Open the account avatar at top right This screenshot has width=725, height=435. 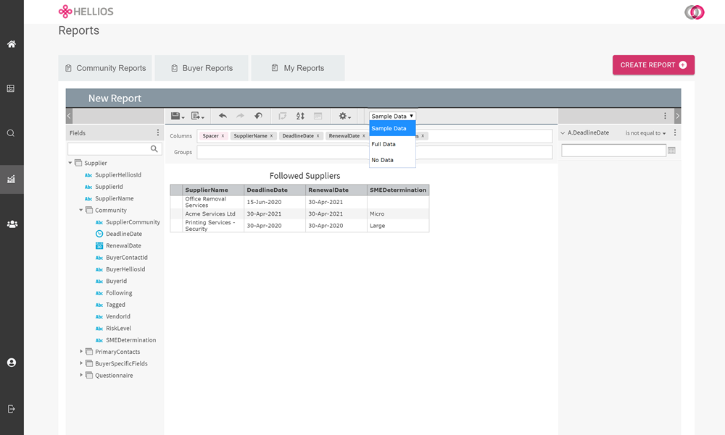695,12
